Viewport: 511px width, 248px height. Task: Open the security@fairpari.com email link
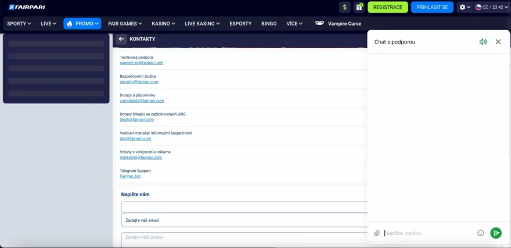coord(139,82)
